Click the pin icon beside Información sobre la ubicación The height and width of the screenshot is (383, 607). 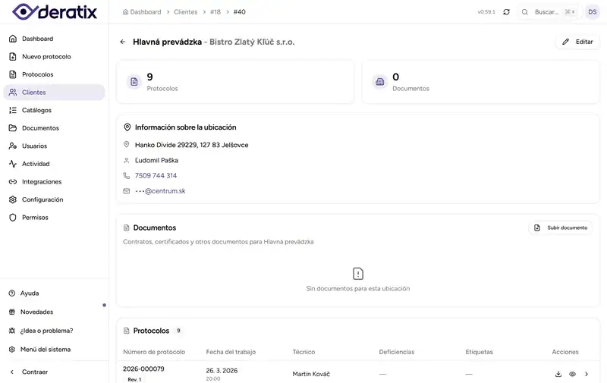(127, 127)
